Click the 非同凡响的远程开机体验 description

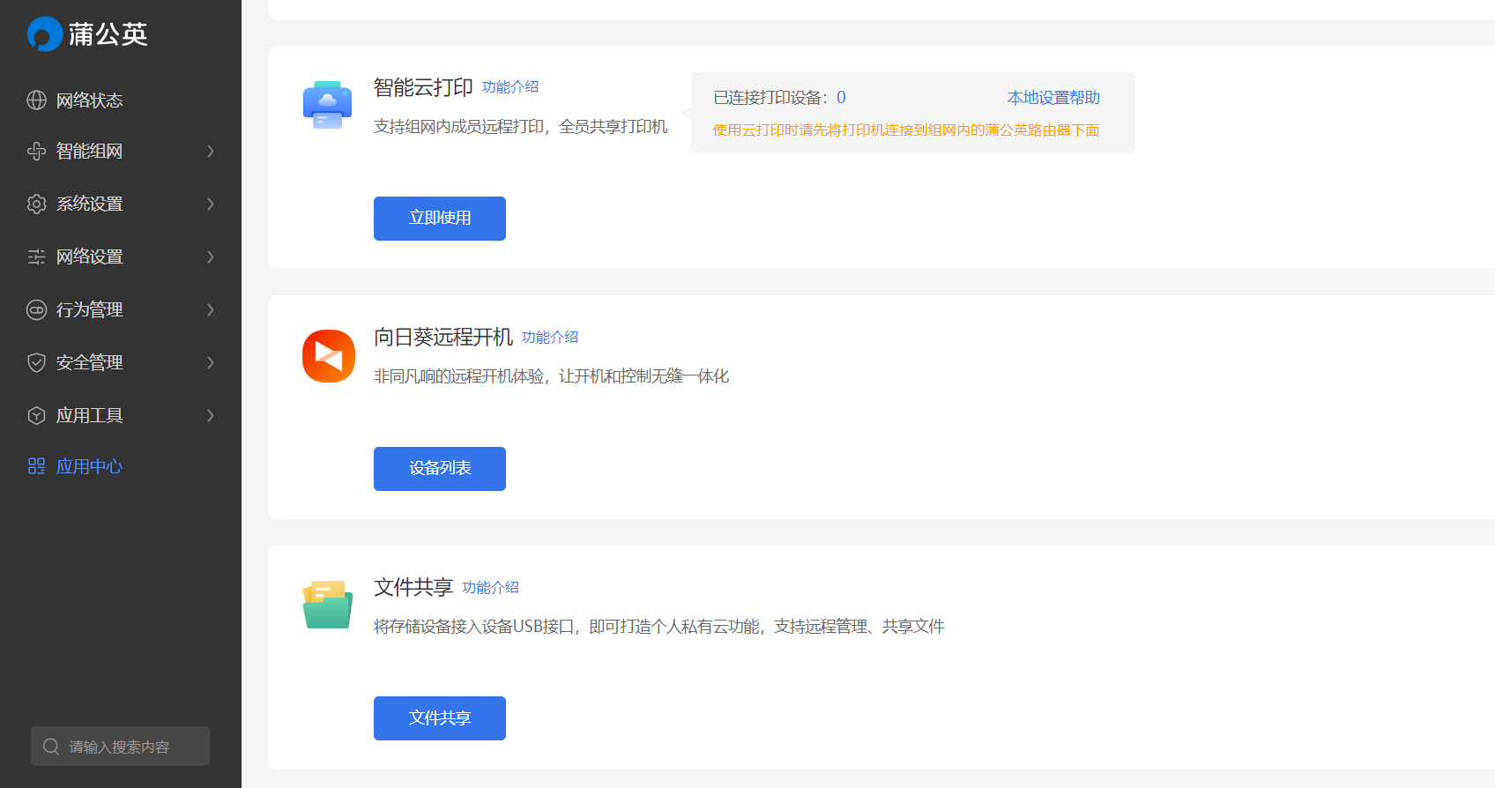click(552, 376)
